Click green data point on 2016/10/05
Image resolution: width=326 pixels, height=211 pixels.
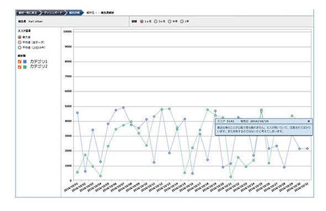(108, 146)
